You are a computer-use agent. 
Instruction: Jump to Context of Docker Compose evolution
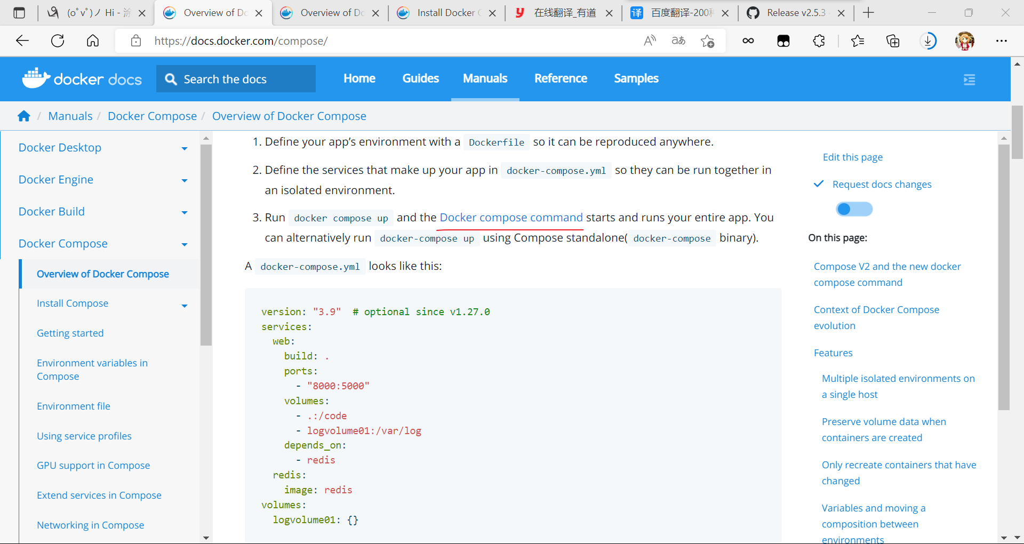click(x=876, y=317)
